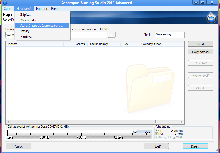The width and height of the screenshot is (220, 153).
Task: Click the drive icon in location combo
Action: [x=8, y=35]
